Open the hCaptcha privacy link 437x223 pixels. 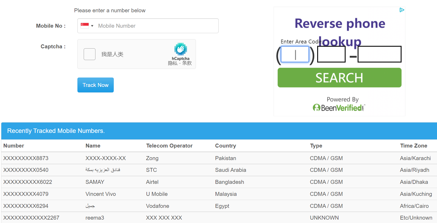coord(173,63)
